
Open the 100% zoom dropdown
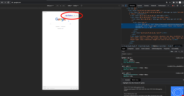click(x=70, y=6)
